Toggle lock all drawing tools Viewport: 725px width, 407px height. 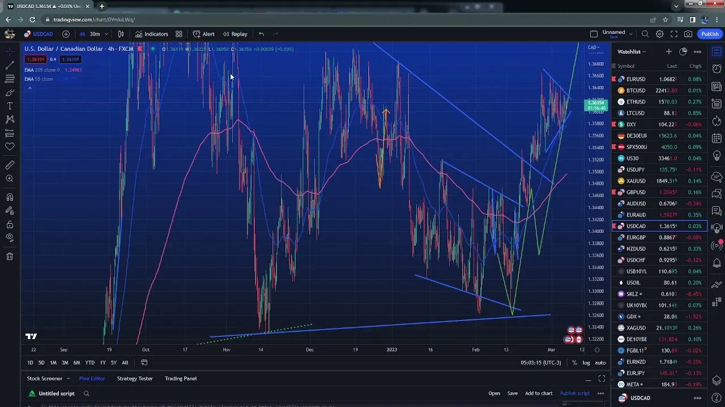point(10,224)
